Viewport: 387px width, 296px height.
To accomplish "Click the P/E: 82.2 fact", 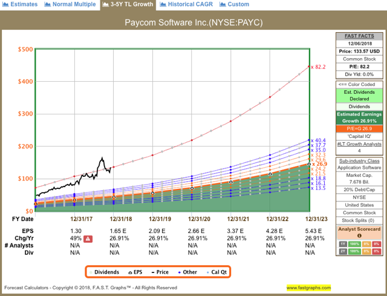I will (x=359, y=67).
